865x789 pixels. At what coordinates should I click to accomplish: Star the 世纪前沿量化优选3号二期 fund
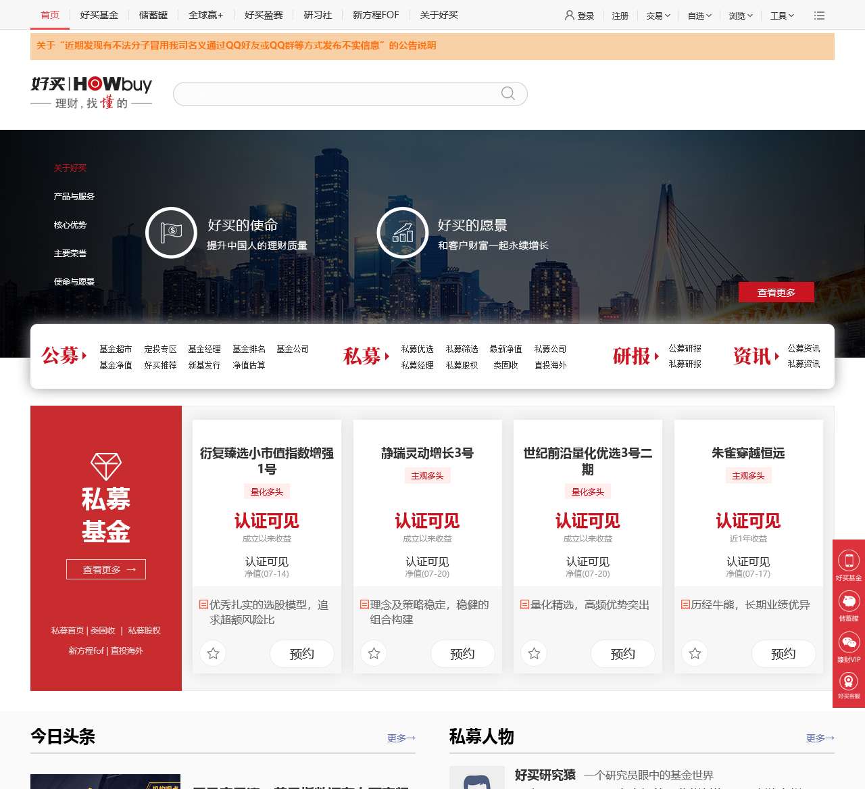(x=534, y=653)
